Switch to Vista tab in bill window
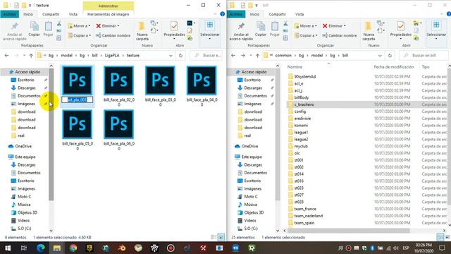Image resolution: width=451 pixels, height=254 pixels. [x=299, y=14]
